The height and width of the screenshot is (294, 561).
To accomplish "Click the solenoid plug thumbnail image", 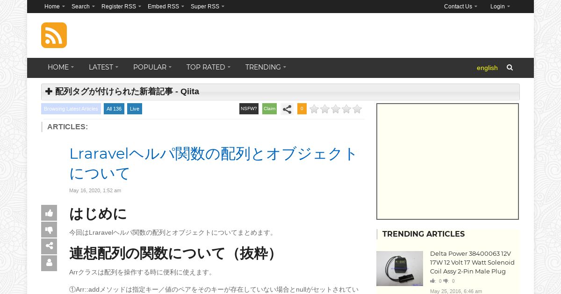I will click(400, 268).
